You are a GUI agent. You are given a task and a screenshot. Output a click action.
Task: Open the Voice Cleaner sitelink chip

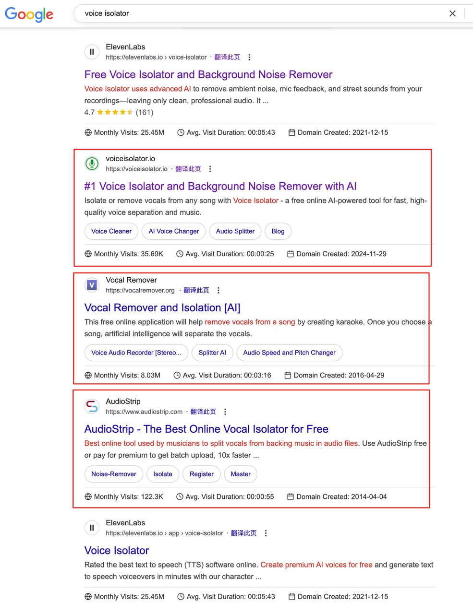point(111,231)
